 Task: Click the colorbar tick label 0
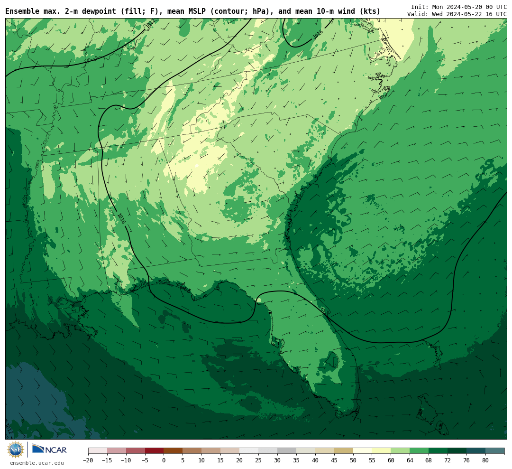[x=164, y=460]
